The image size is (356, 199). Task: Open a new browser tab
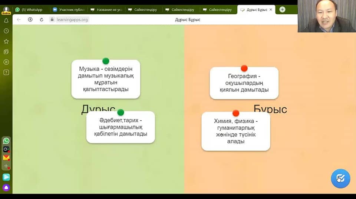click(282, 10)
